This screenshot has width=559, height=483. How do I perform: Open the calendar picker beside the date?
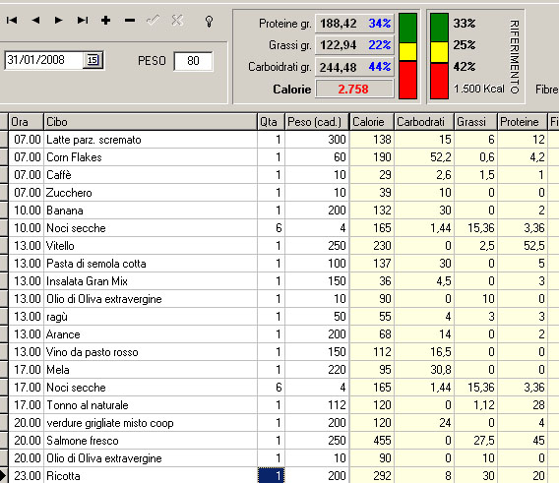coord(93,60)
